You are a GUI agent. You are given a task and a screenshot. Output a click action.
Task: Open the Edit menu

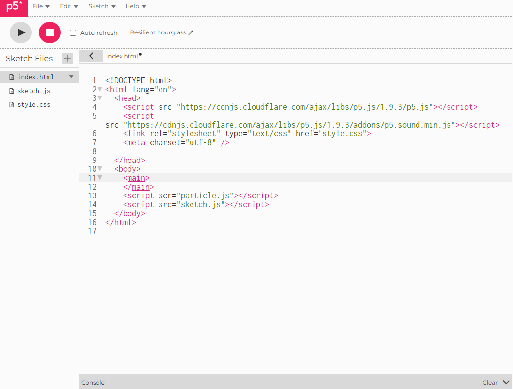69,6
